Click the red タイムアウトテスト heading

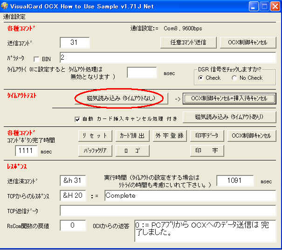pyautogui.click(x=22, y=96)
